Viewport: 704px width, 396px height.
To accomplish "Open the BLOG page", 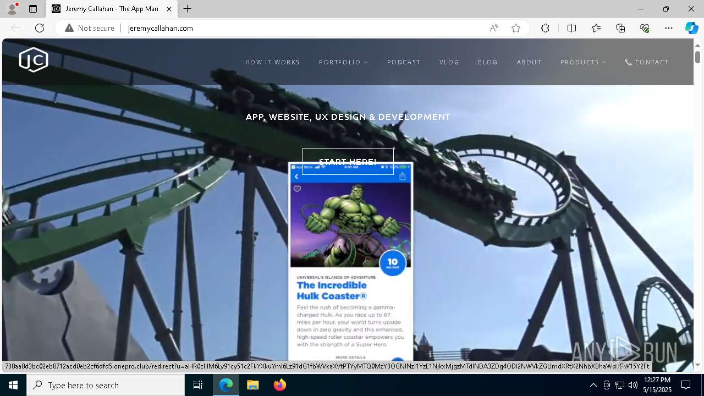I will [488, 62].
